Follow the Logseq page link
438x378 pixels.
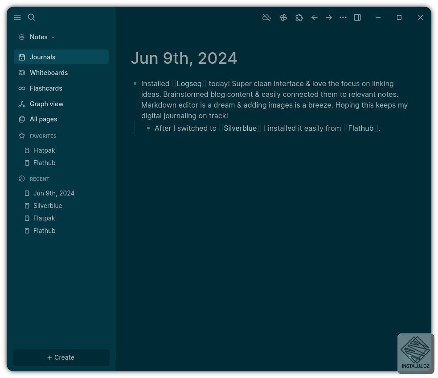[189, 83]
